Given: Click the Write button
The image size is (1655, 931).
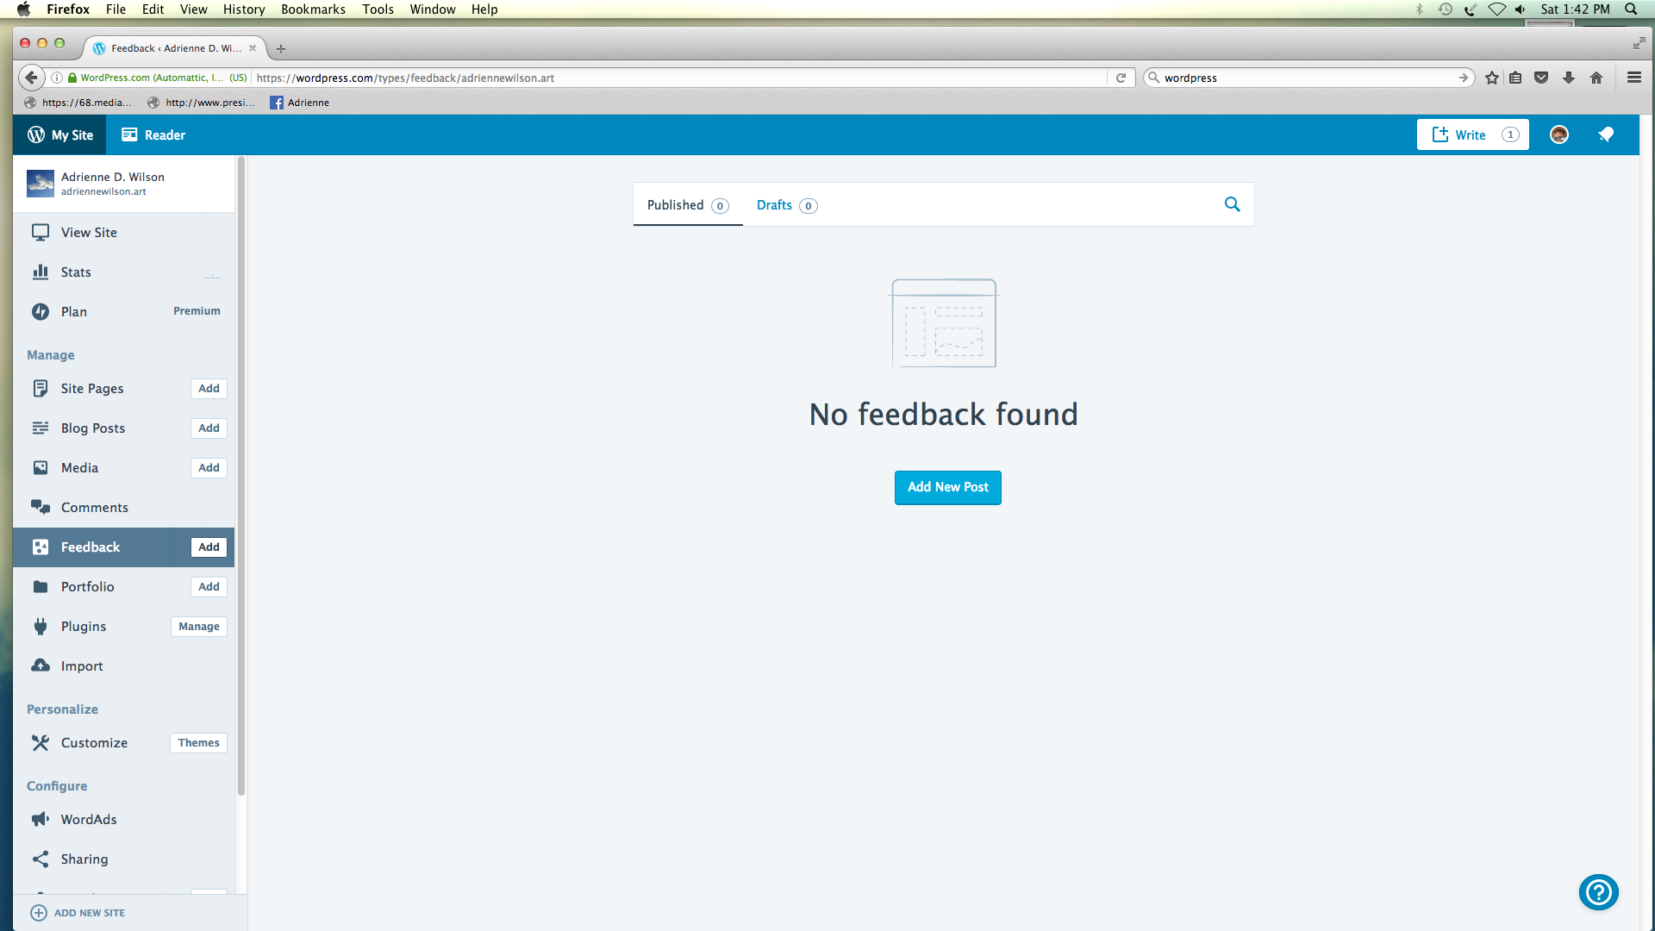Looking at the screenshot, I should (1471, 134).
